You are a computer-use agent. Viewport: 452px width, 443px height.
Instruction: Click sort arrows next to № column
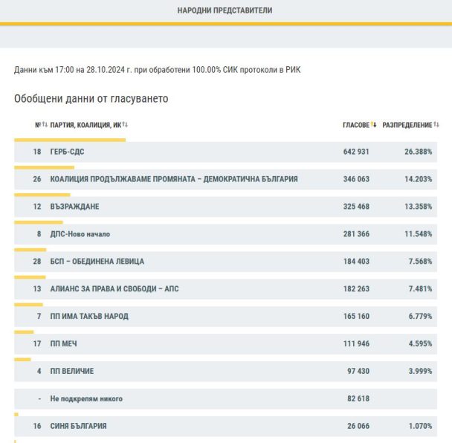pos(45,125)
